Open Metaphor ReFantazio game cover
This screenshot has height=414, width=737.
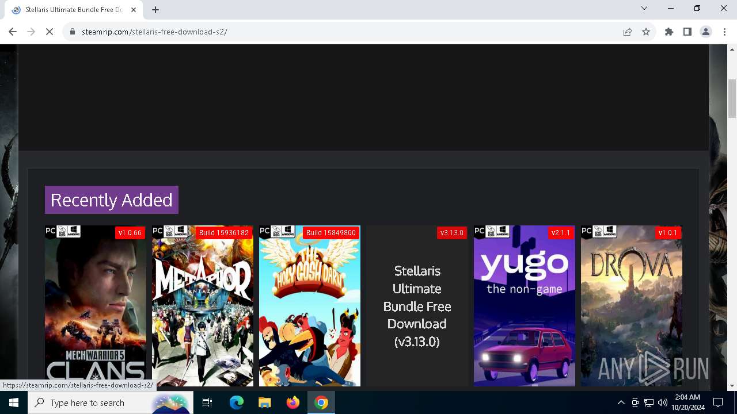click(x=203, y=306)
